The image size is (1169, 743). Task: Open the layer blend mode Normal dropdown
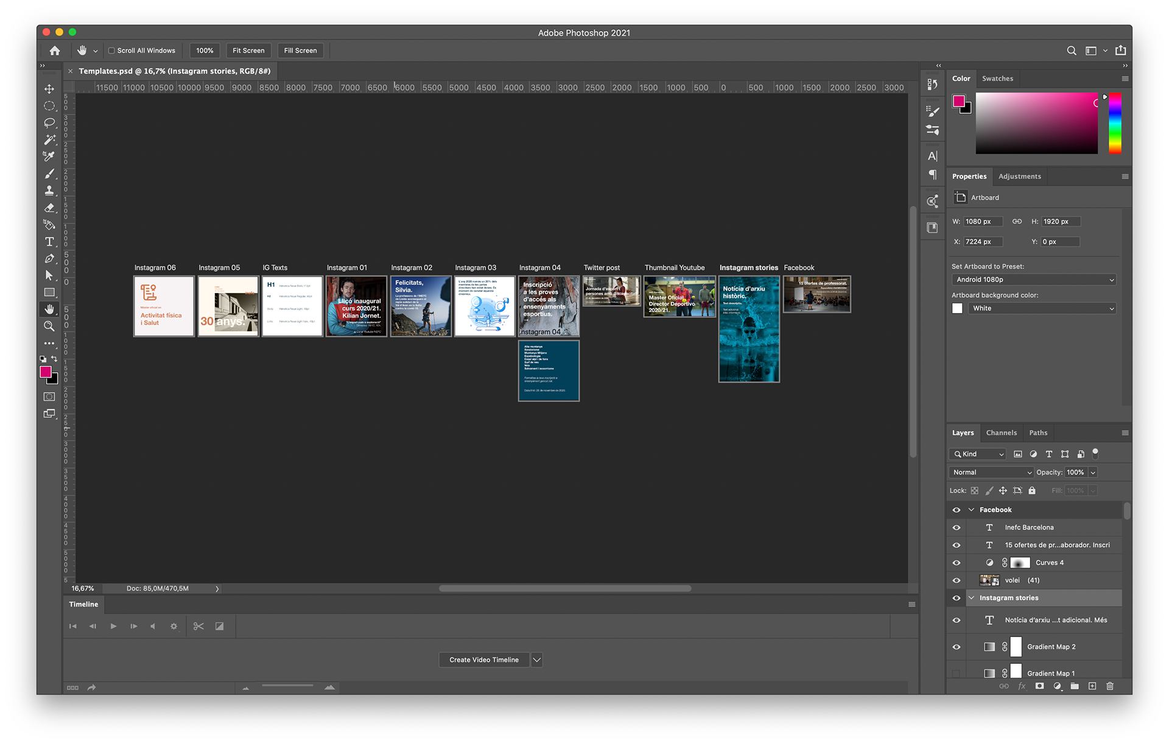click(991, 473)
